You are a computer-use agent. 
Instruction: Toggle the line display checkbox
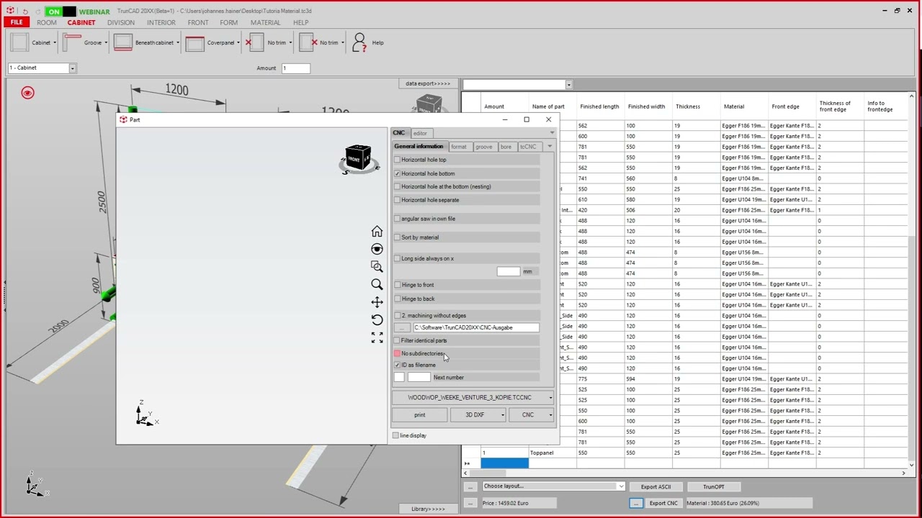(395, 435)
